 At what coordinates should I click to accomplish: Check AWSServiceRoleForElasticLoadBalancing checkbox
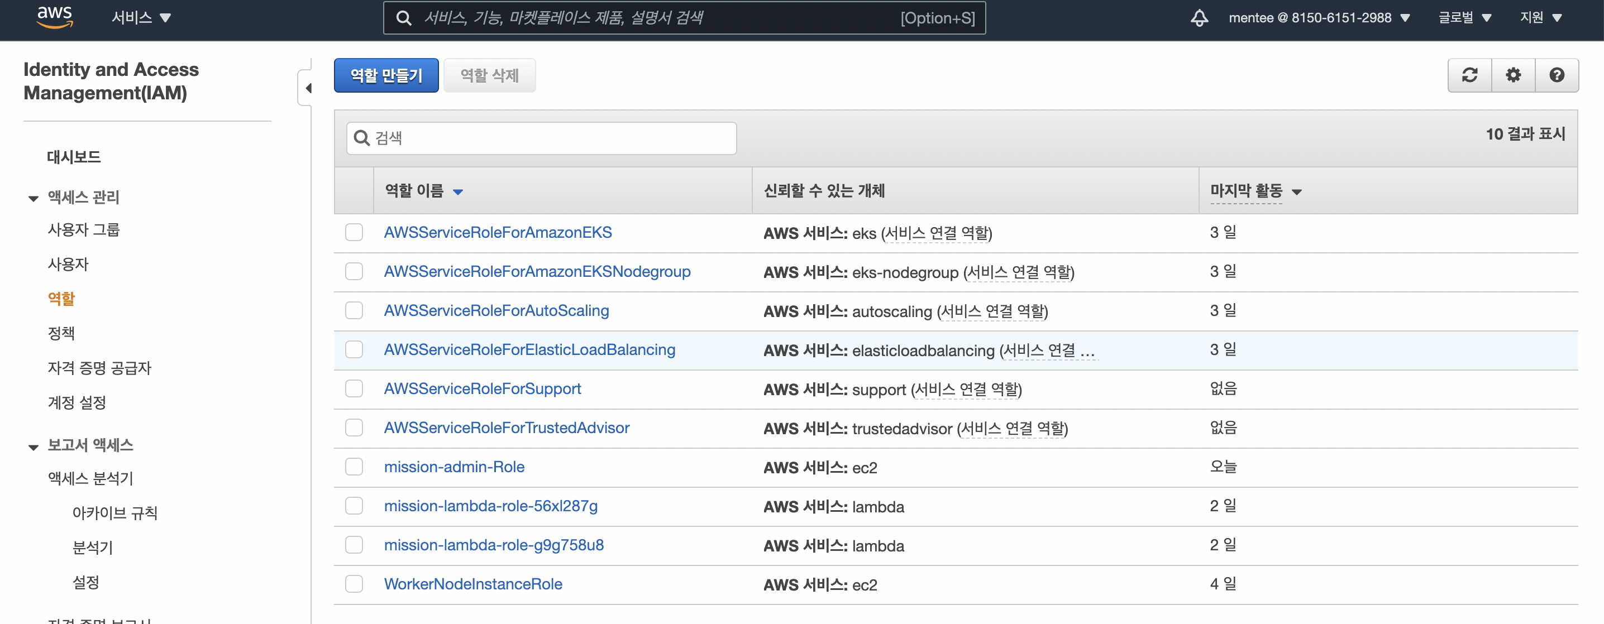(354, 349)
